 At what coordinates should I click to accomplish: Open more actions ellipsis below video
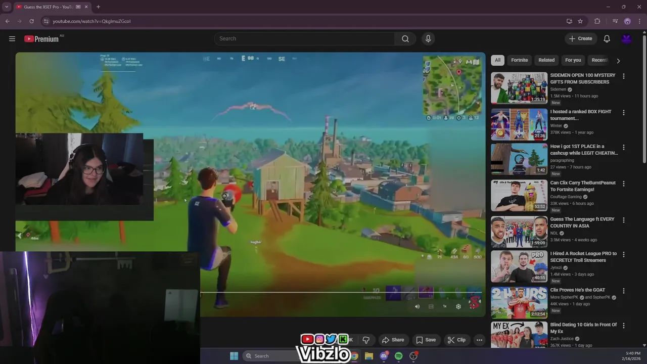pos(479,340)
